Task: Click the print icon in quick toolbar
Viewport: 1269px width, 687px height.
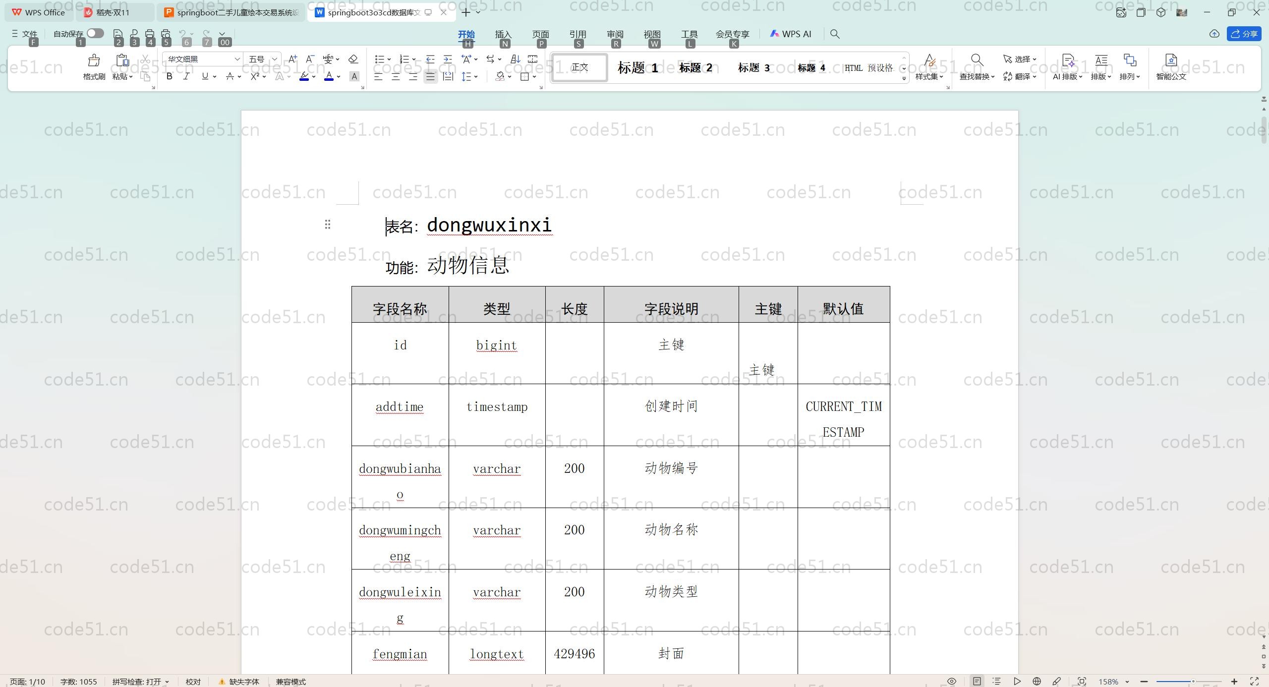Action: click(150, 34)
